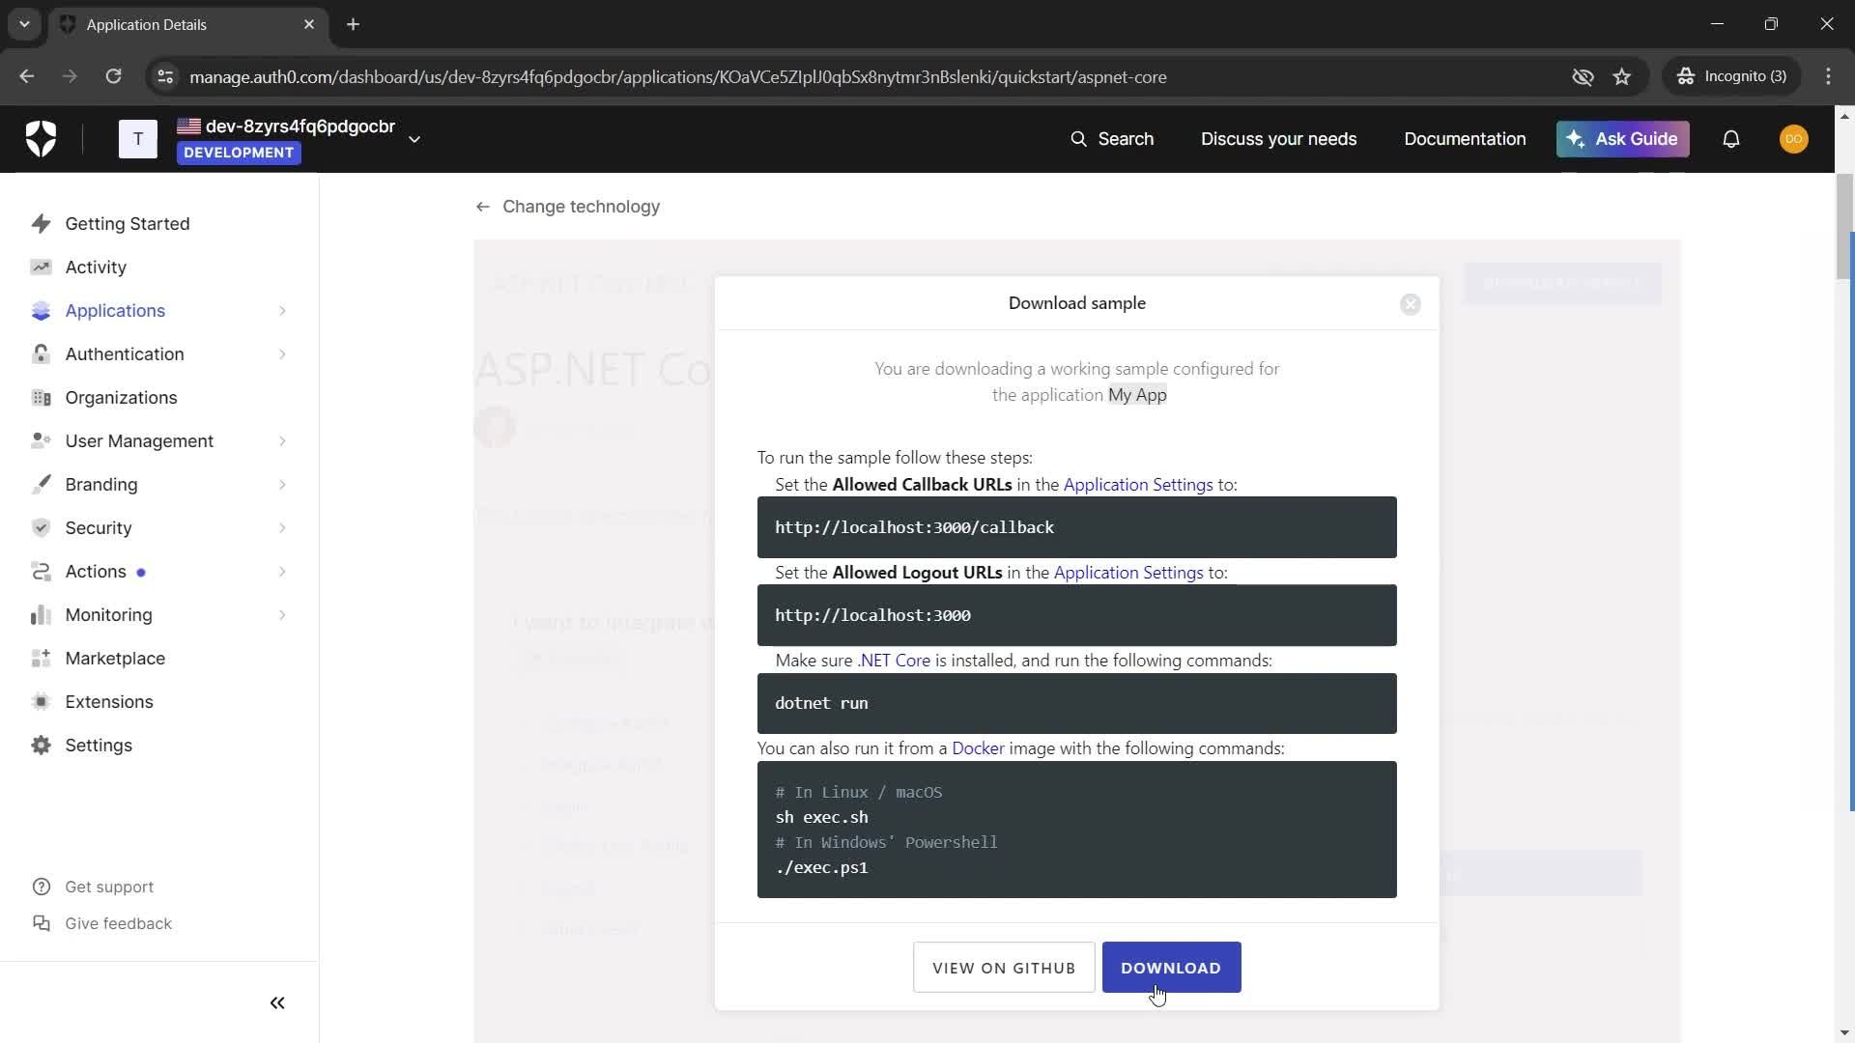Click the Extensions icon

[x=41, y=702]
